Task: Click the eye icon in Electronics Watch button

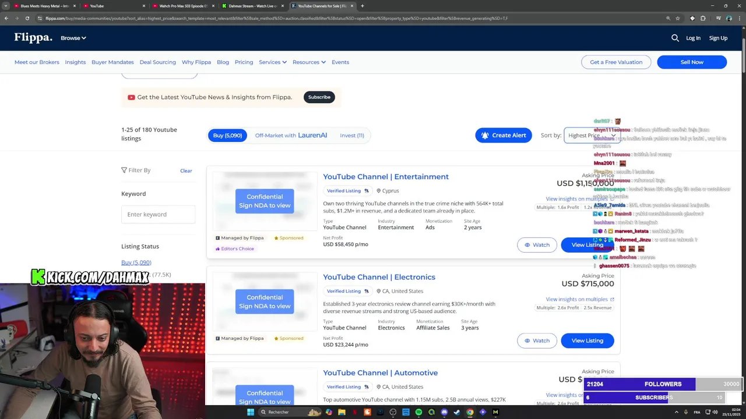Action: coord(527,340)
